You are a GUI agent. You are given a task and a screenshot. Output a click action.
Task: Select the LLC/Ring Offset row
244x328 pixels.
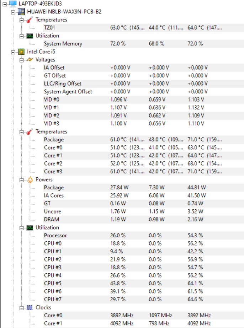pos(143,84)
